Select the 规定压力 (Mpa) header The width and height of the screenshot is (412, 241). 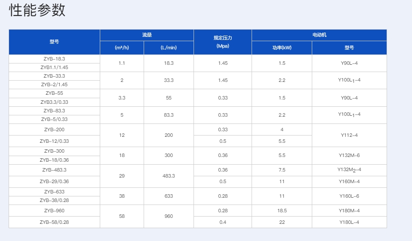click(223, 42)
